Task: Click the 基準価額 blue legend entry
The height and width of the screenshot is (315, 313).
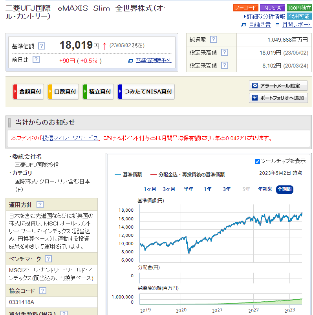Action: [128, 175]
